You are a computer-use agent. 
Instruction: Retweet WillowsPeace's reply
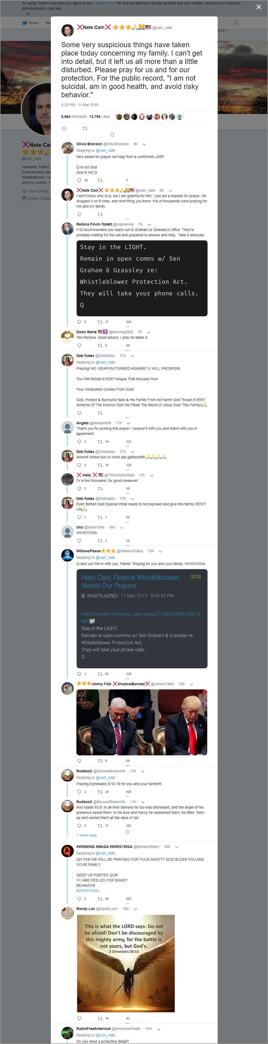(x=100, y=674)
